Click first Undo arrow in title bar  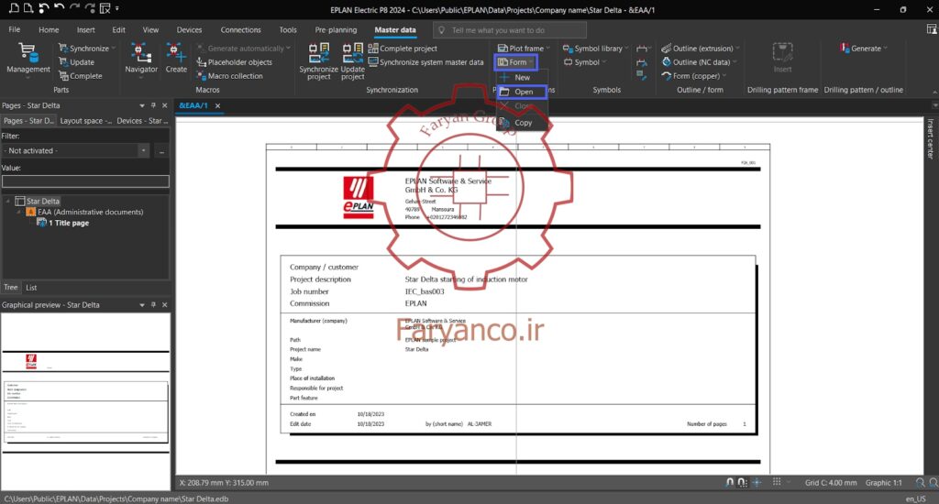[44, 8]
